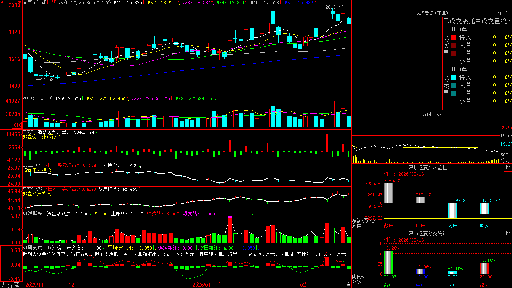Click the SVZJ 活跃资金进出 indicator label
The width and height of the screenshot is (512, 288).
[x=45, y=132]
